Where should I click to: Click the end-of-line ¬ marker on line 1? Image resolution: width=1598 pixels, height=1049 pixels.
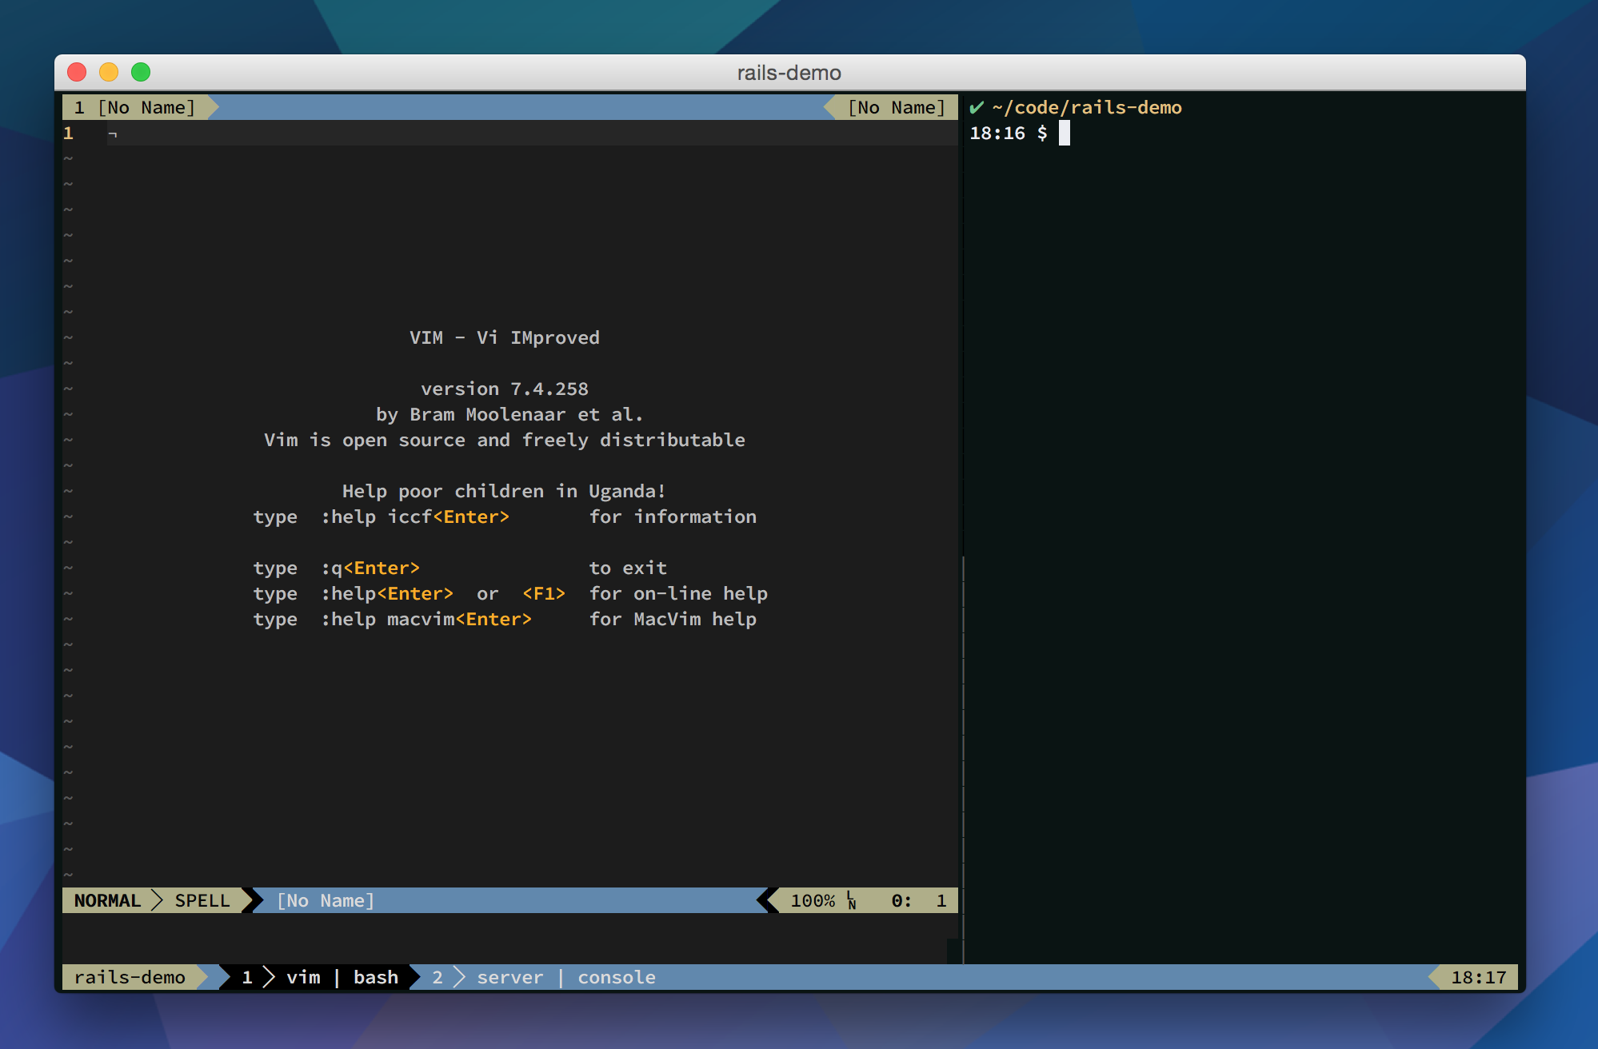(113, 134)
